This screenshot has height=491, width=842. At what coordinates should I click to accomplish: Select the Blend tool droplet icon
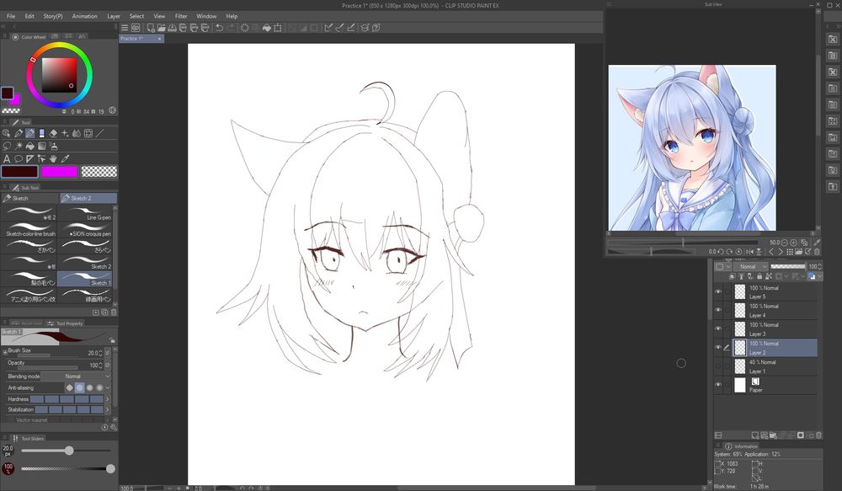pyautogui.click(x=77, y=133)
